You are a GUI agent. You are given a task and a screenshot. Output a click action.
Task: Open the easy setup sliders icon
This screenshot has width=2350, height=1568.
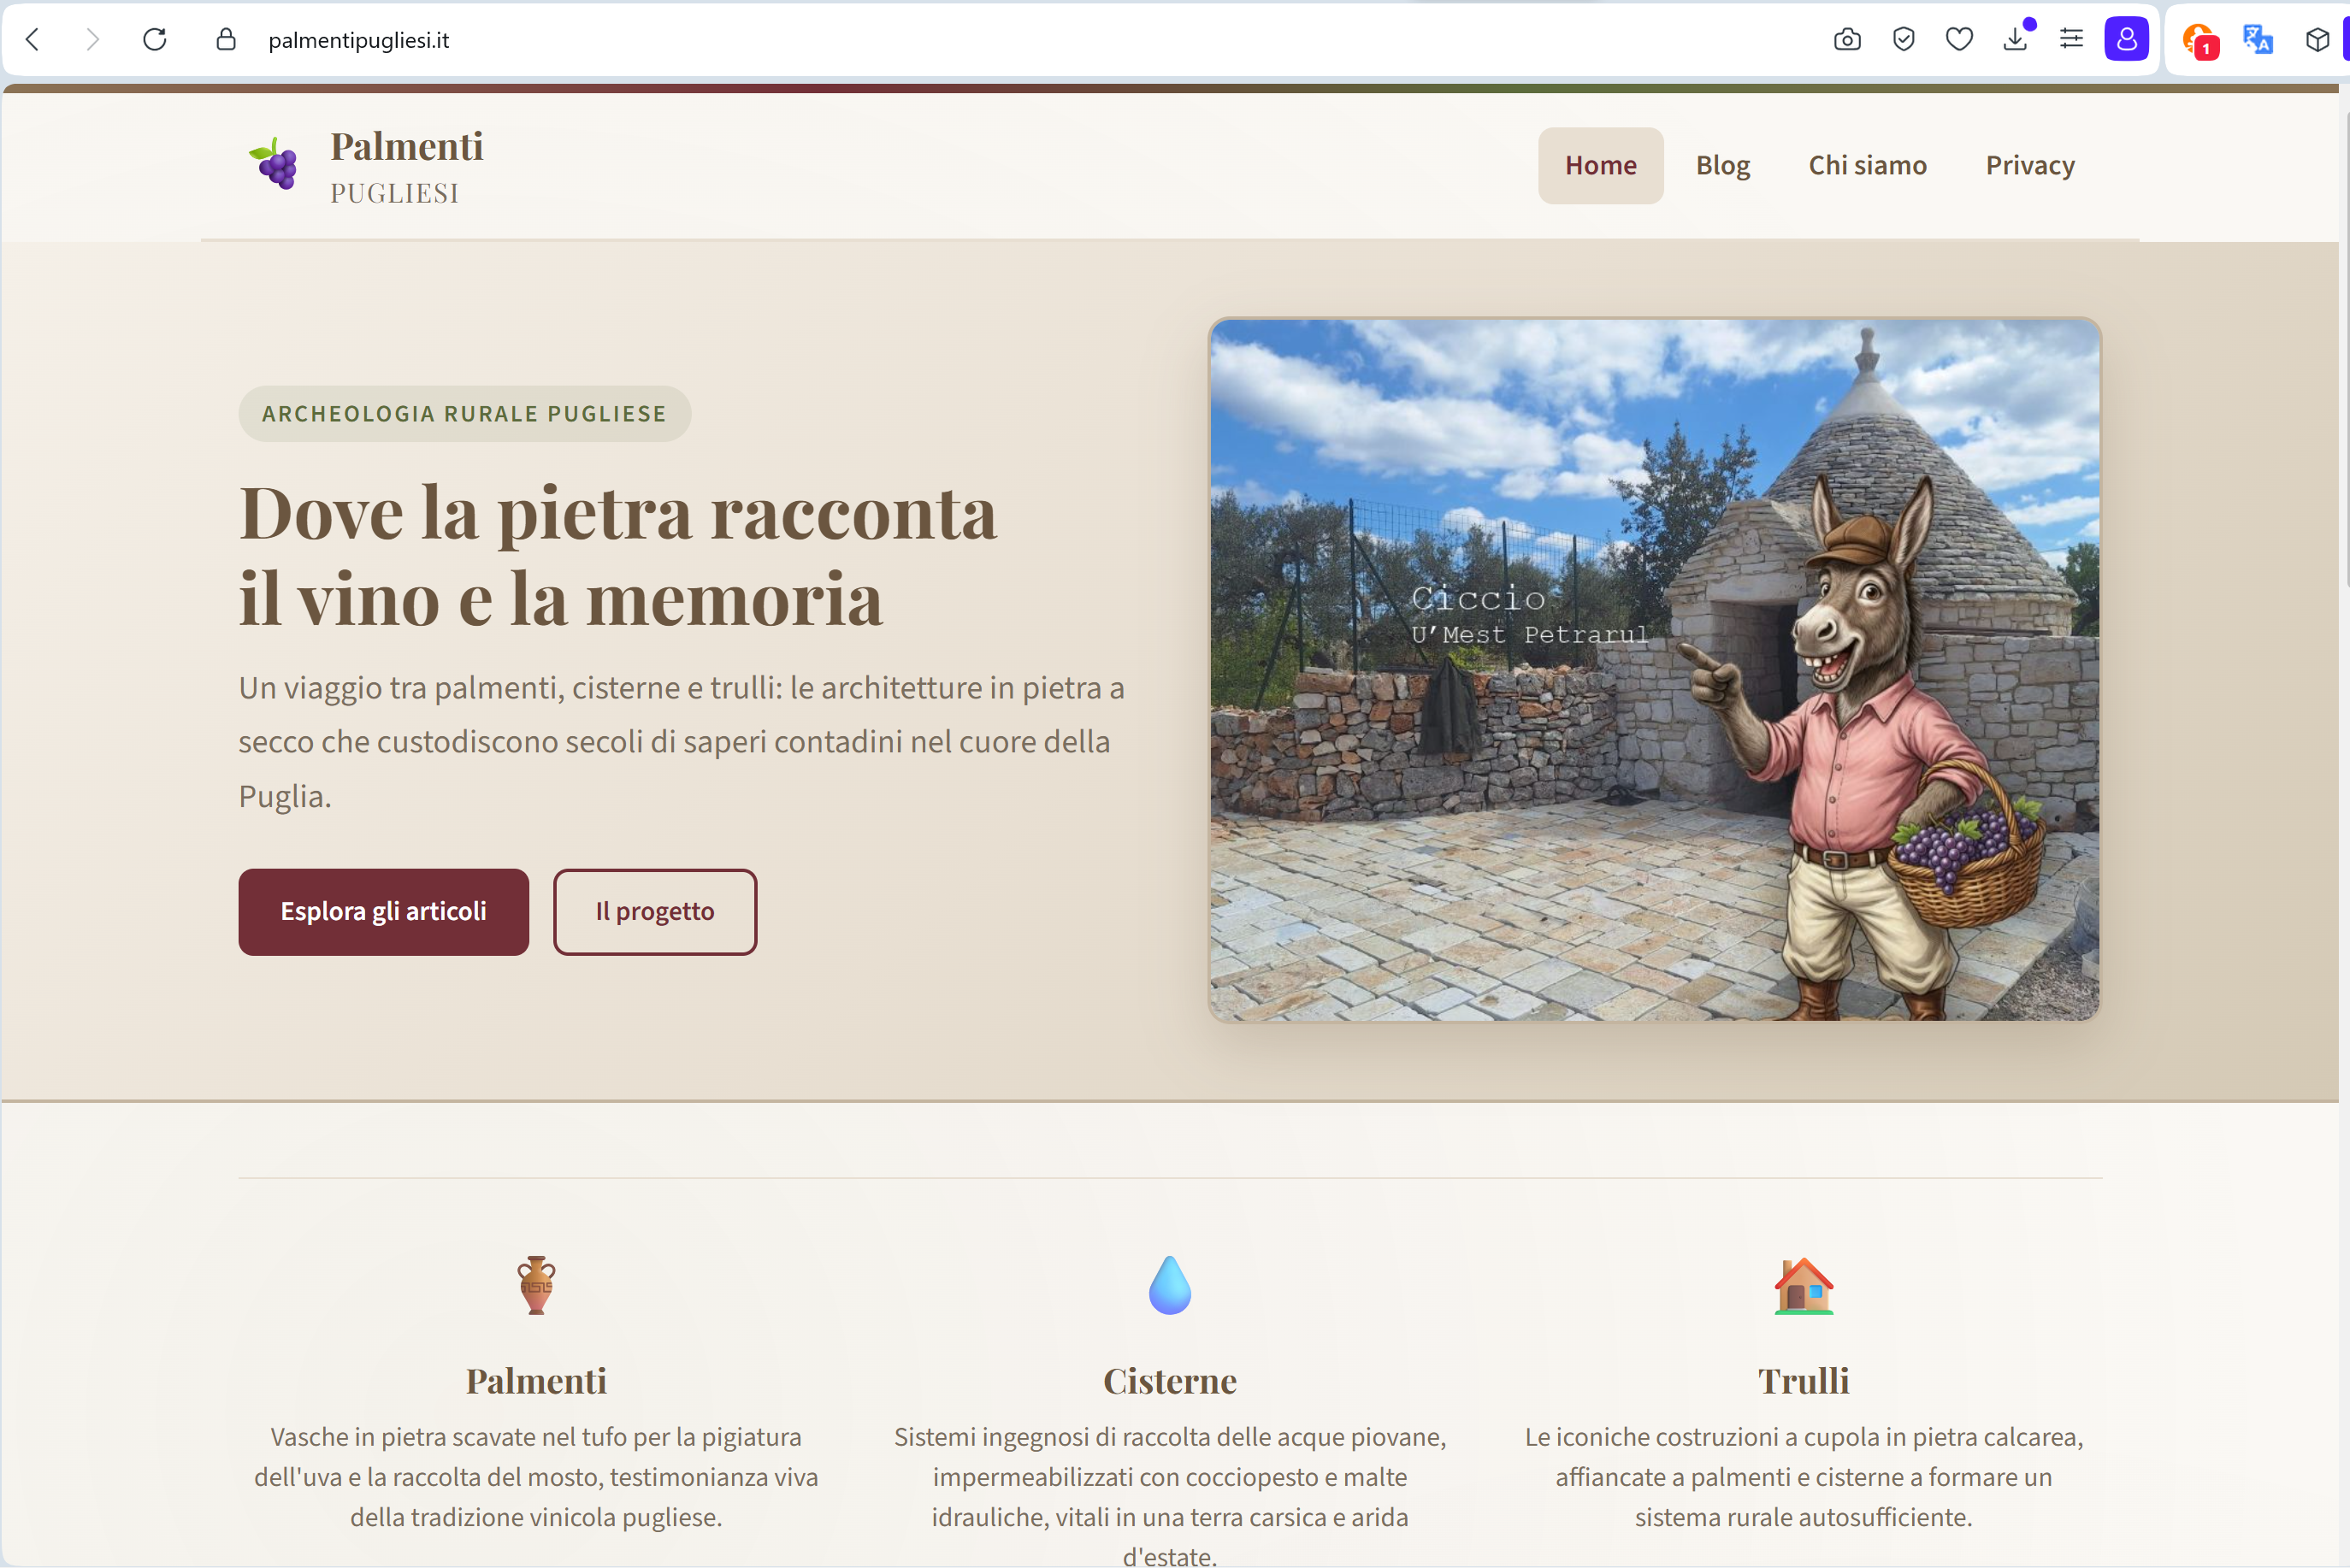2072,40
